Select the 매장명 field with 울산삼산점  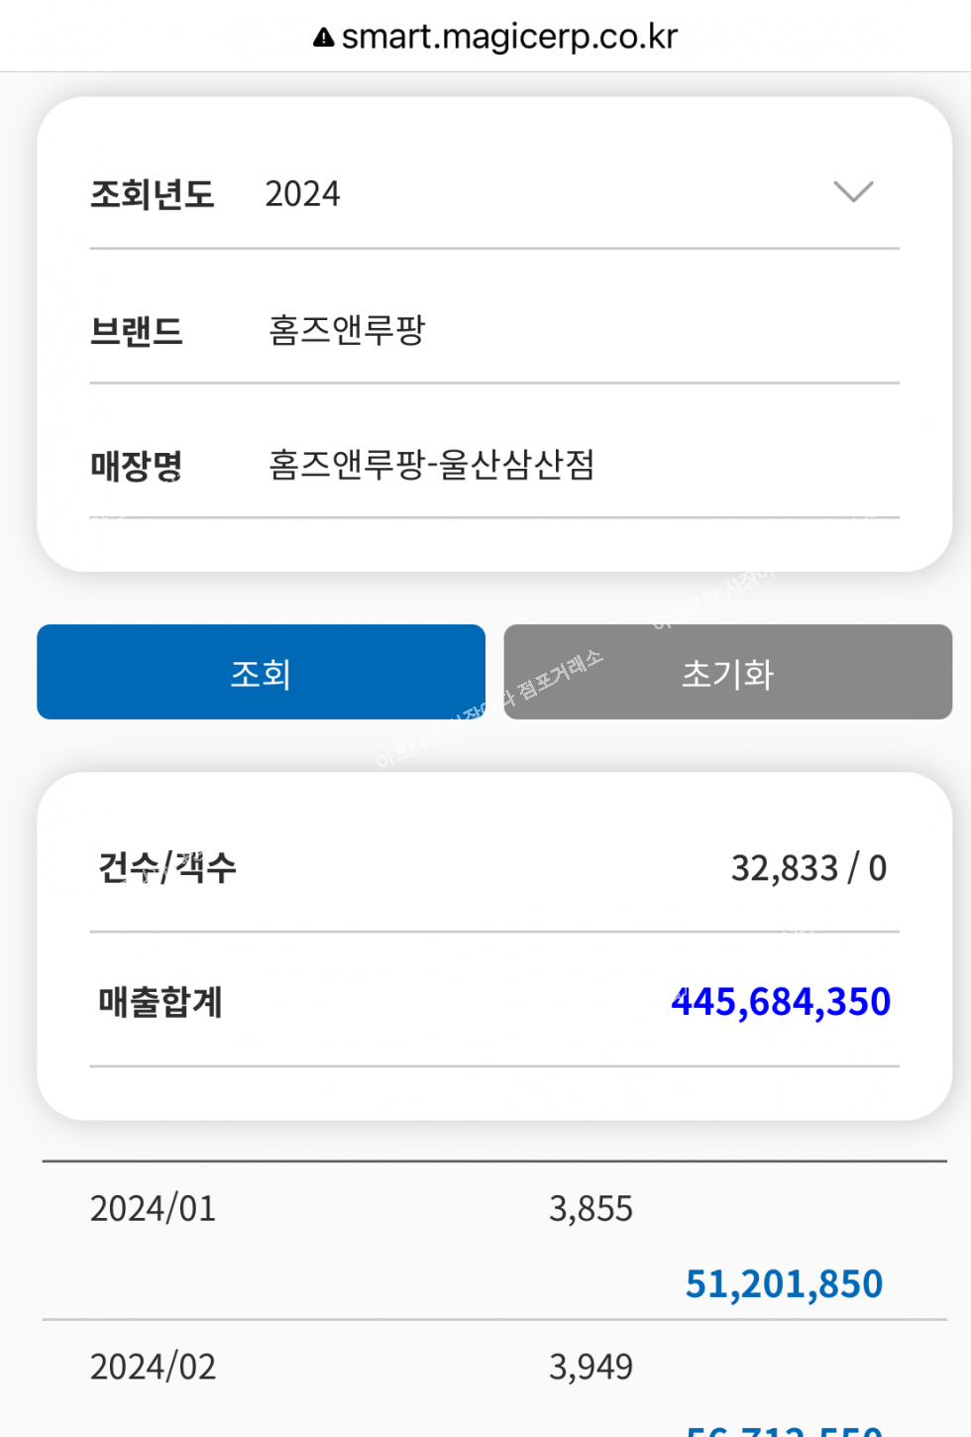point(494,464)
